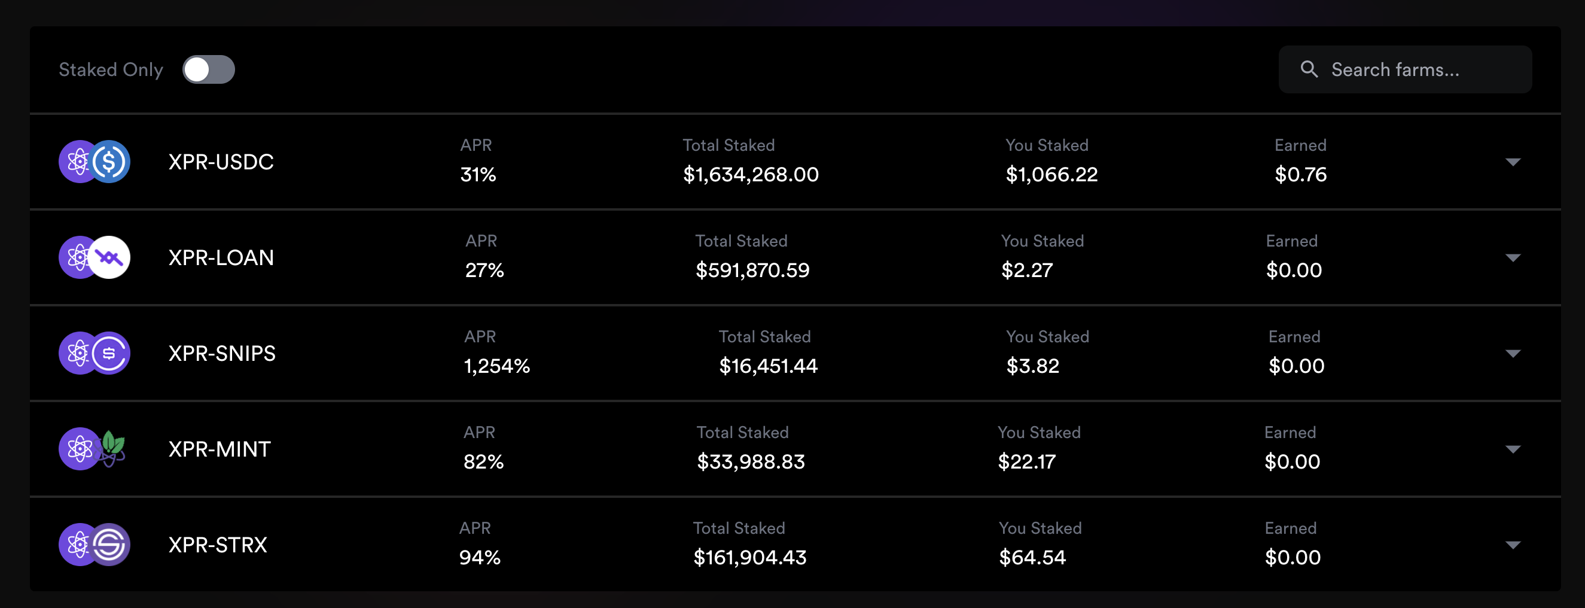Screen dimensions: 1585x608
Task: Click the LOAN token icon
Action: (x=109, y=258)
